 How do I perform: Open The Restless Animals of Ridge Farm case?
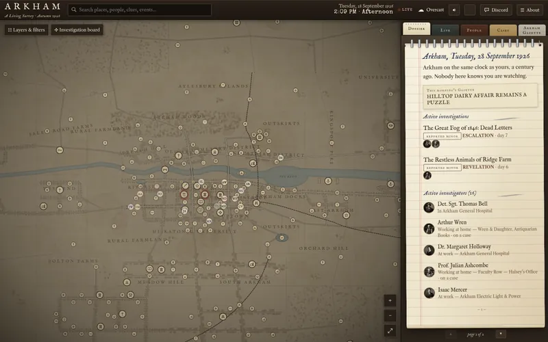click(x=467, y=159)
